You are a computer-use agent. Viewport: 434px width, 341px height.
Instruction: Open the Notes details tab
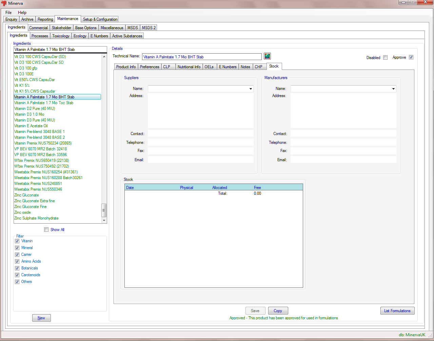(245, 67)
